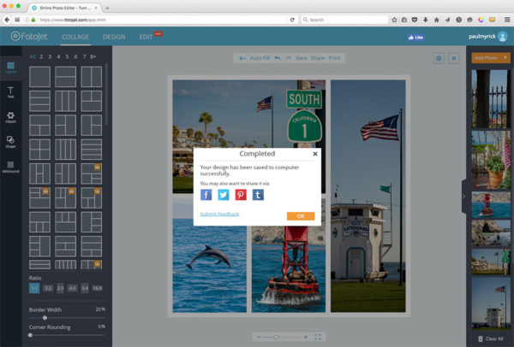The width and height of the screenshot is (514, 347).
Task: Select the 4:3 ratio
Action: 72,288
